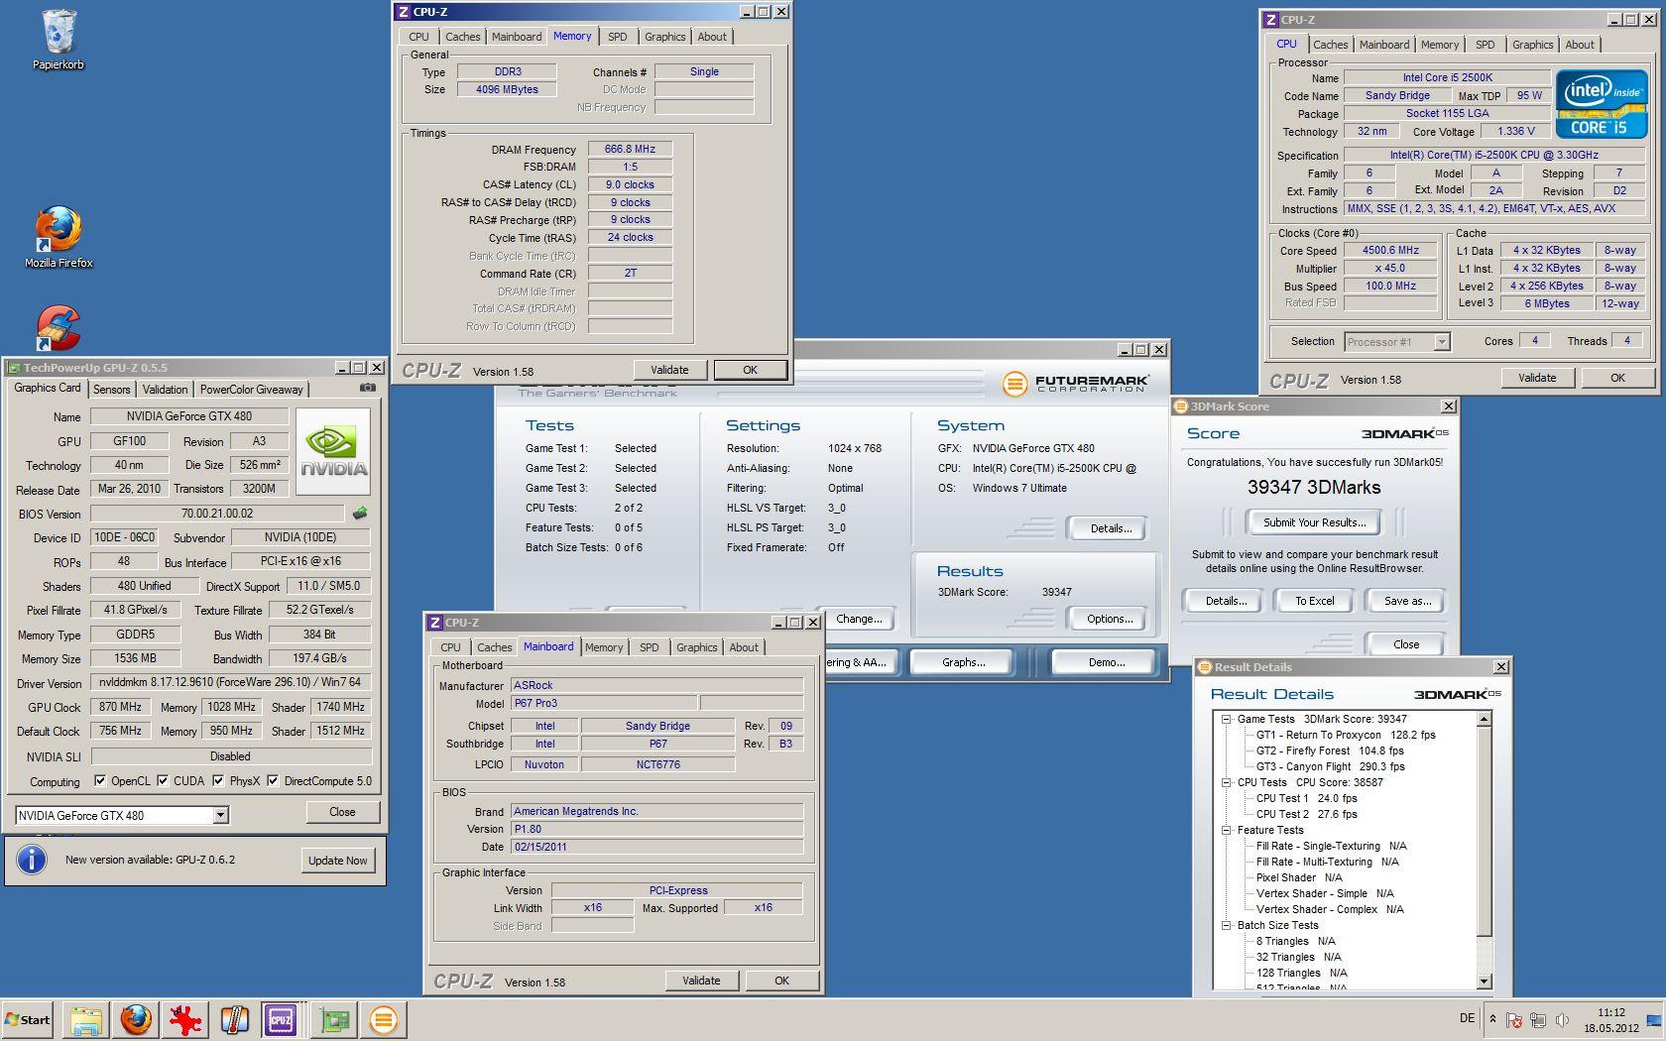Click the DRAM Frequency value 666.8 MHz
Viewport: 1666px width, 1041px height.
coord(630,149)
